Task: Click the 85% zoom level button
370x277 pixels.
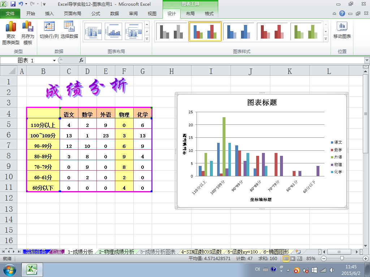Action: pos(311,259)
